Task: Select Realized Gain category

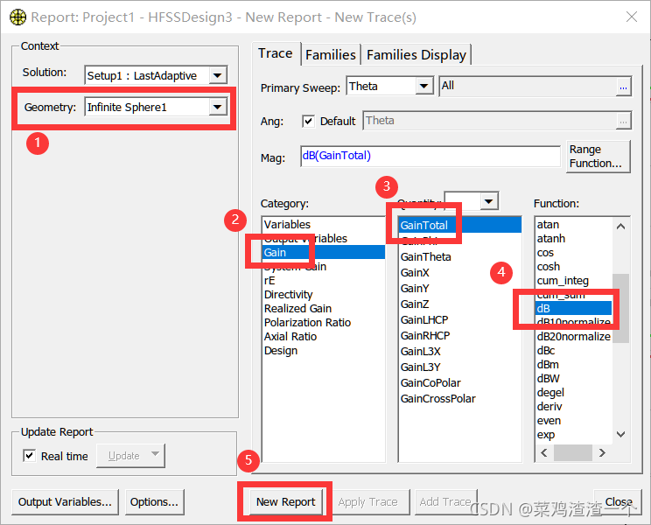Action: (x=297, y=309)
